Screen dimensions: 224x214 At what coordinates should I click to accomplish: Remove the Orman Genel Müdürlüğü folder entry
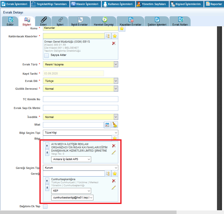[114, 43]
